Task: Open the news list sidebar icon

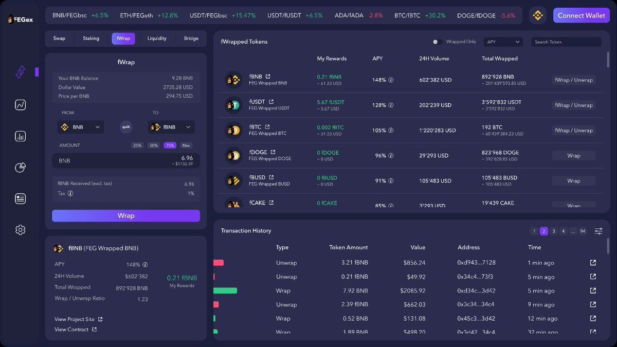Action: tap(21, 199)
